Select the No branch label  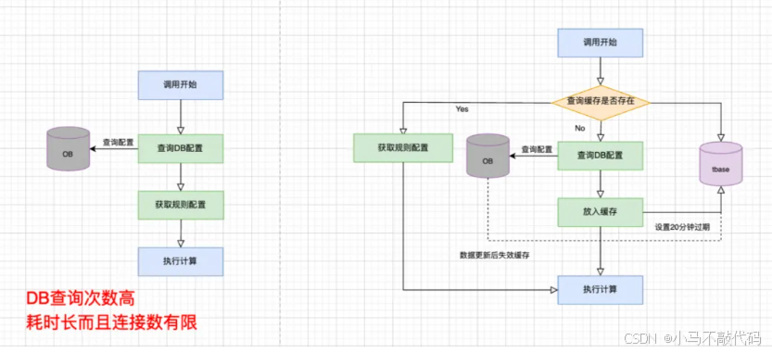[580, 128]
